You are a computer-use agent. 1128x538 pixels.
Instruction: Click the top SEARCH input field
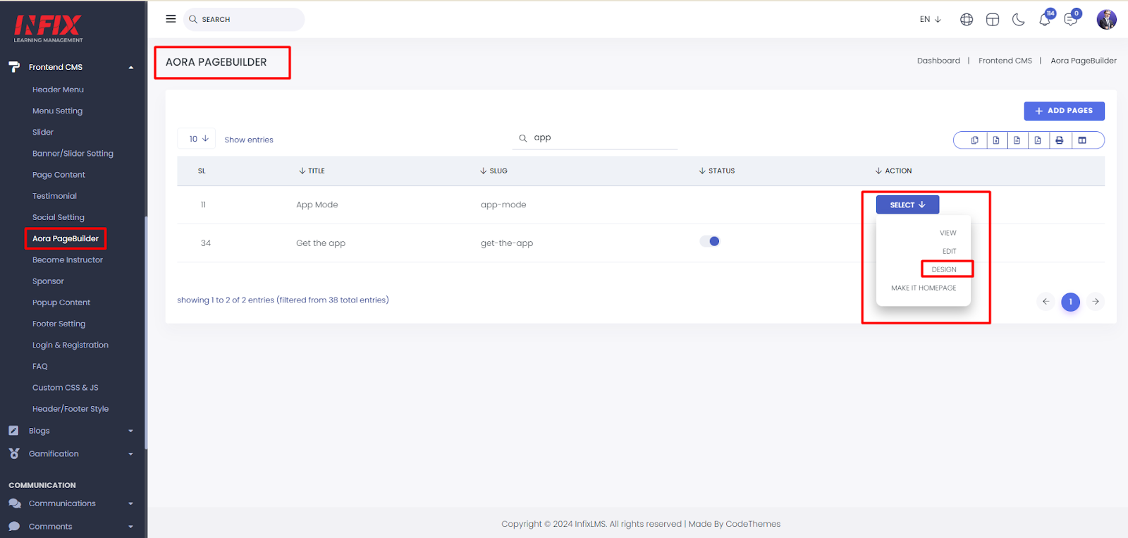pos(244,20)
